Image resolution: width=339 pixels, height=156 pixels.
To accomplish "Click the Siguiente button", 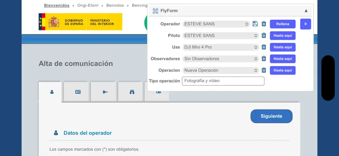I will point(271,116).
